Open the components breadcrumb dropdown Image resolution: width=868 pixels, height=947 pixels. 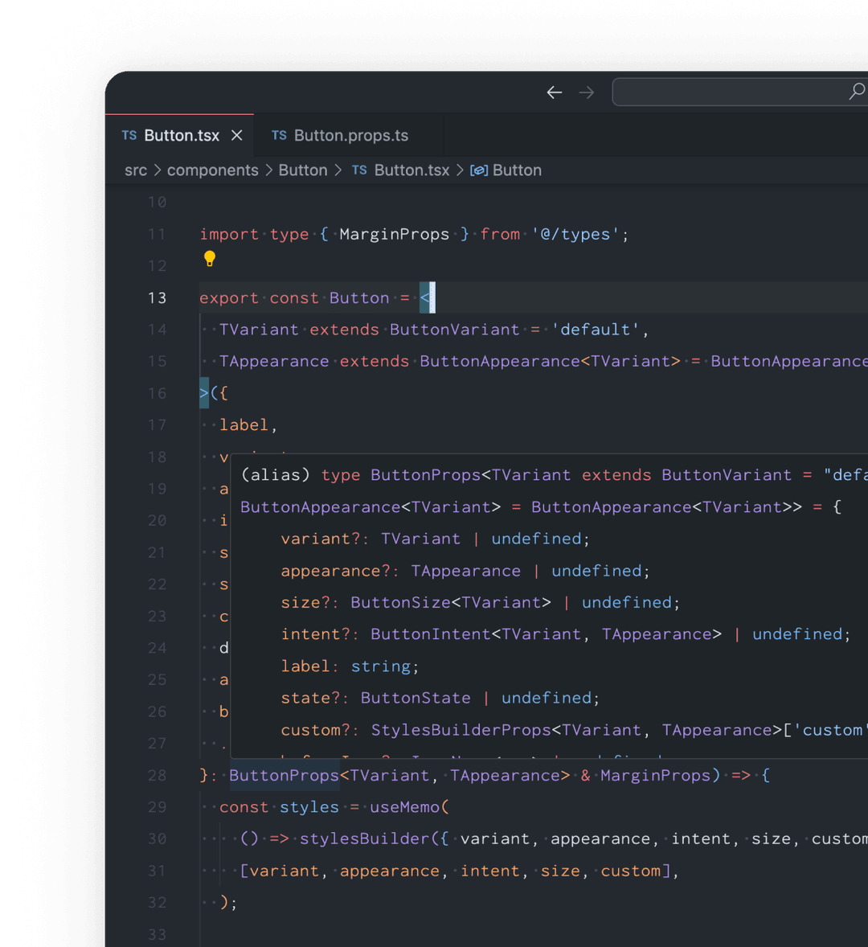click(x=212, y=170)
